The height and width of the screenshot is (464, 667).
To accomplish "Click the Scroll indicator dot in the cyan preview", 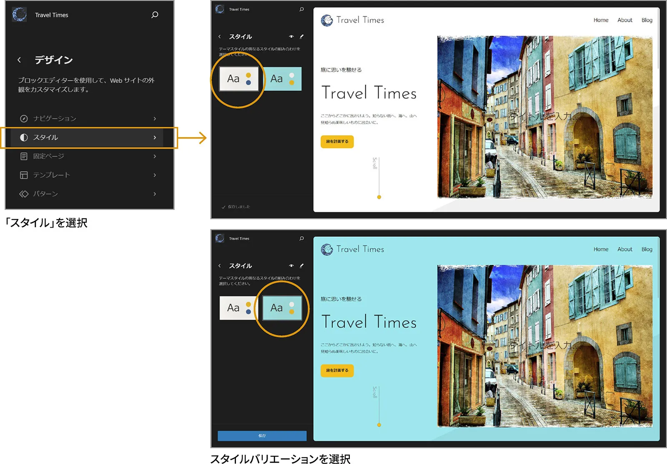I will (379, 425).
